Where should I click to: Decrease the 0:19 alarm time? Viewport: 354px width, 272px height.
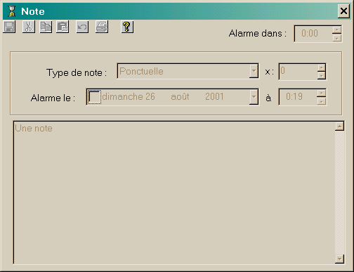pos(322,101)
